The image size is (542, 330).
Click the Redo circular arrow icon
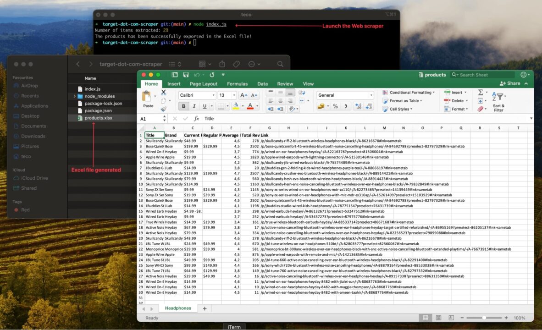pyautogui.click(x=212, y=75)
